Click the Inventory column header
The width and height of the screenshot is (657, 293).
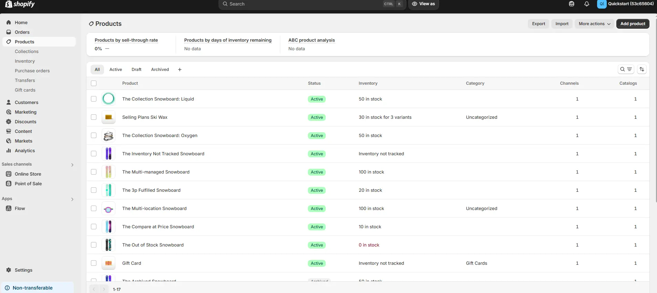pyautogui.click(x=368, y=83)
